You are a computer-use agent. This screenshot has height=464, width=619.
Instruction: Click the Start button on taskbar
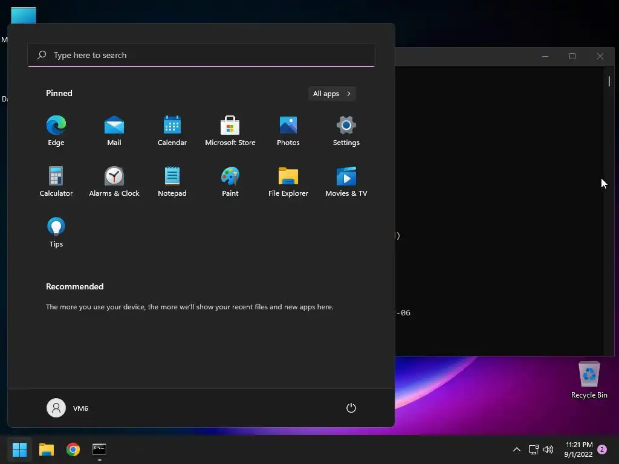[x=20, y=449]
